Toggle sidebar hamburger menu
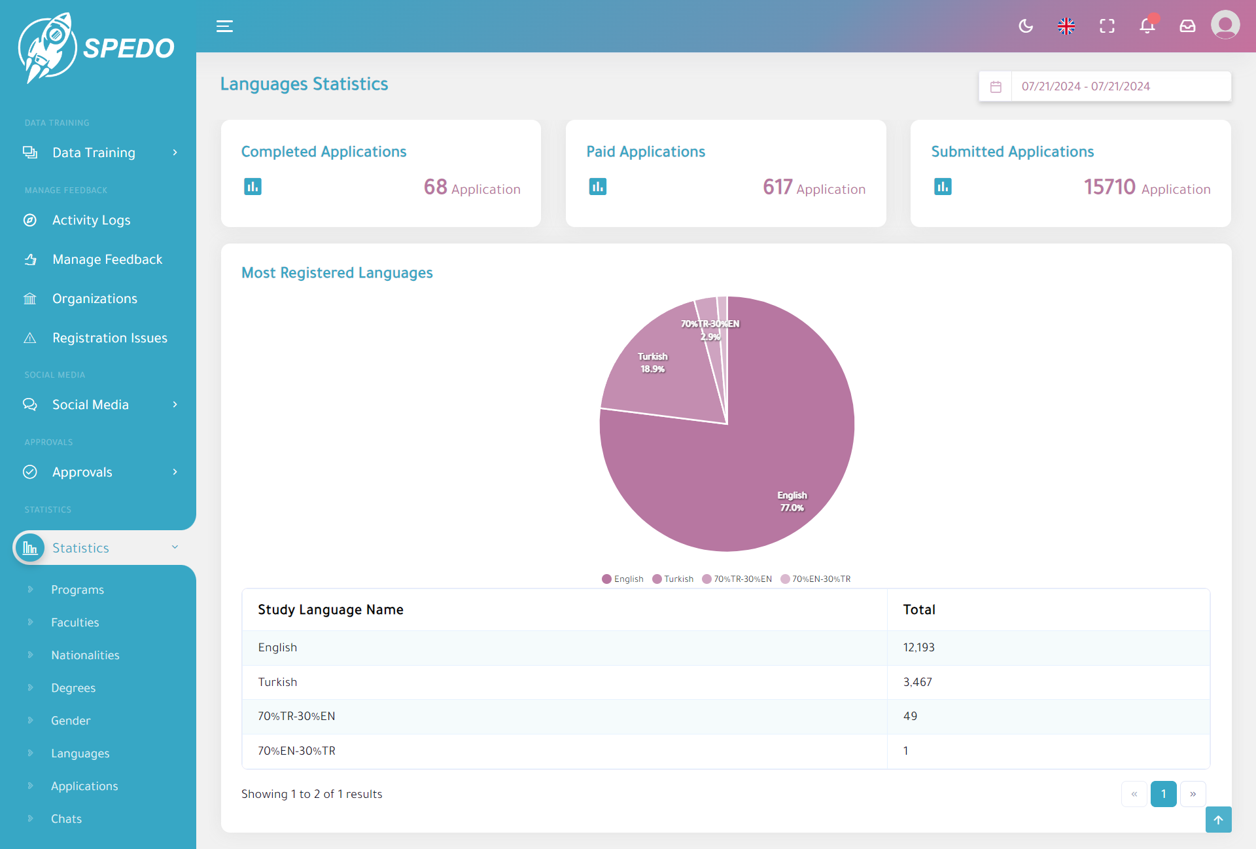1256x849 pixels. pyautogui.click(x=224, y=26)
